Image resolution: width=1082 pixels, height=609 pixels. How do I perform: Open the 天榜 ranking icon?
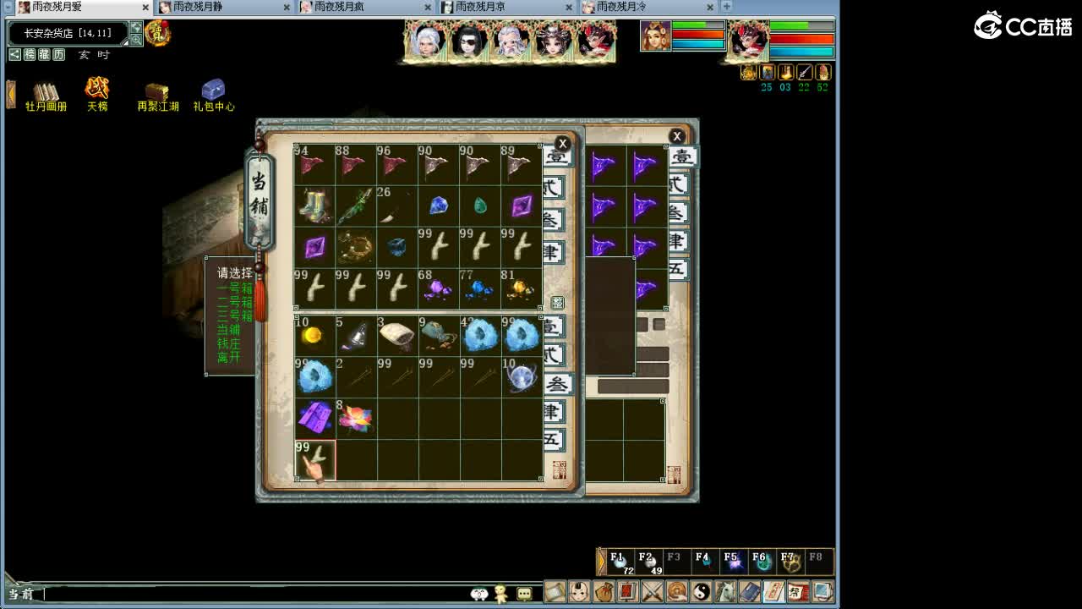pos(97,95)
